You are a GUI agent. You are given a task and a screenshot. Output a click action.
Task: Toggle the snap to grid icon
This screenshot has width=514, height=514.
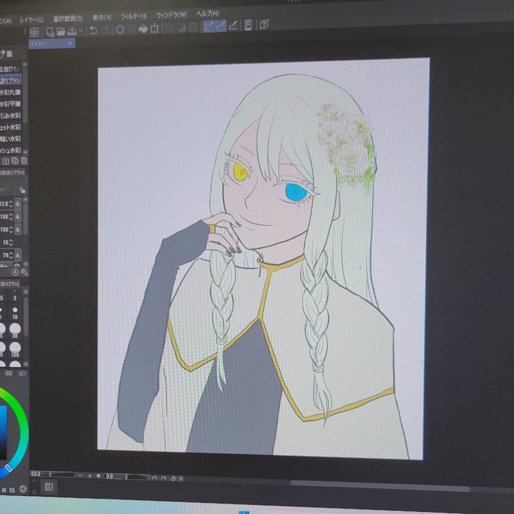click(233, 25)
